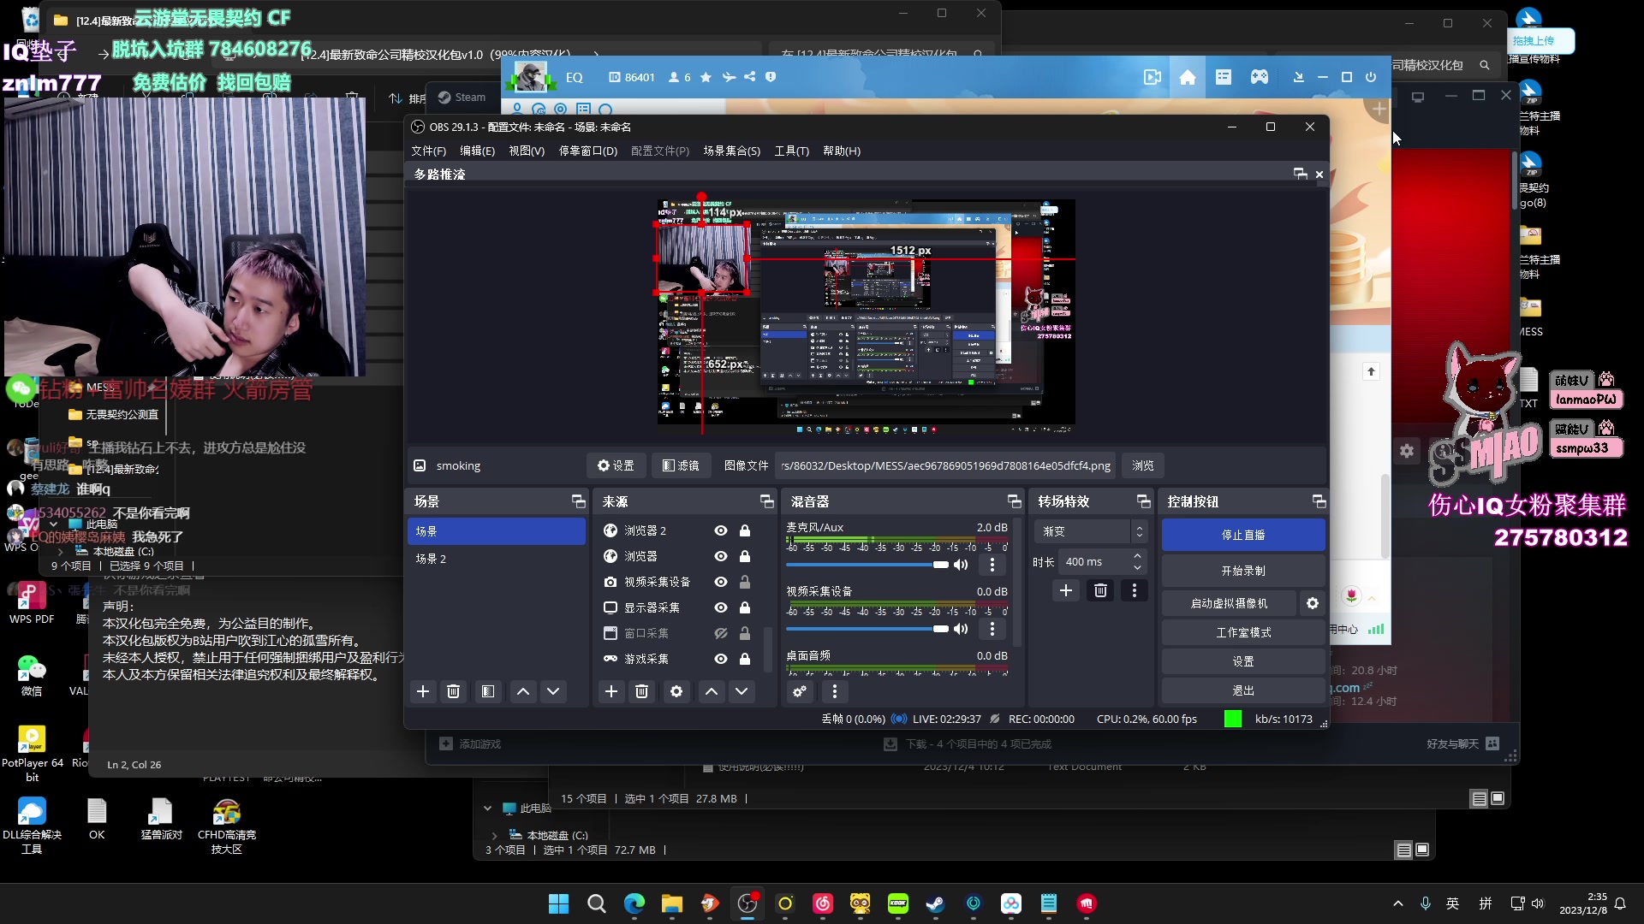Unlock the 显示器采集 source lock

pyautogui.click(x=745, y=607)
